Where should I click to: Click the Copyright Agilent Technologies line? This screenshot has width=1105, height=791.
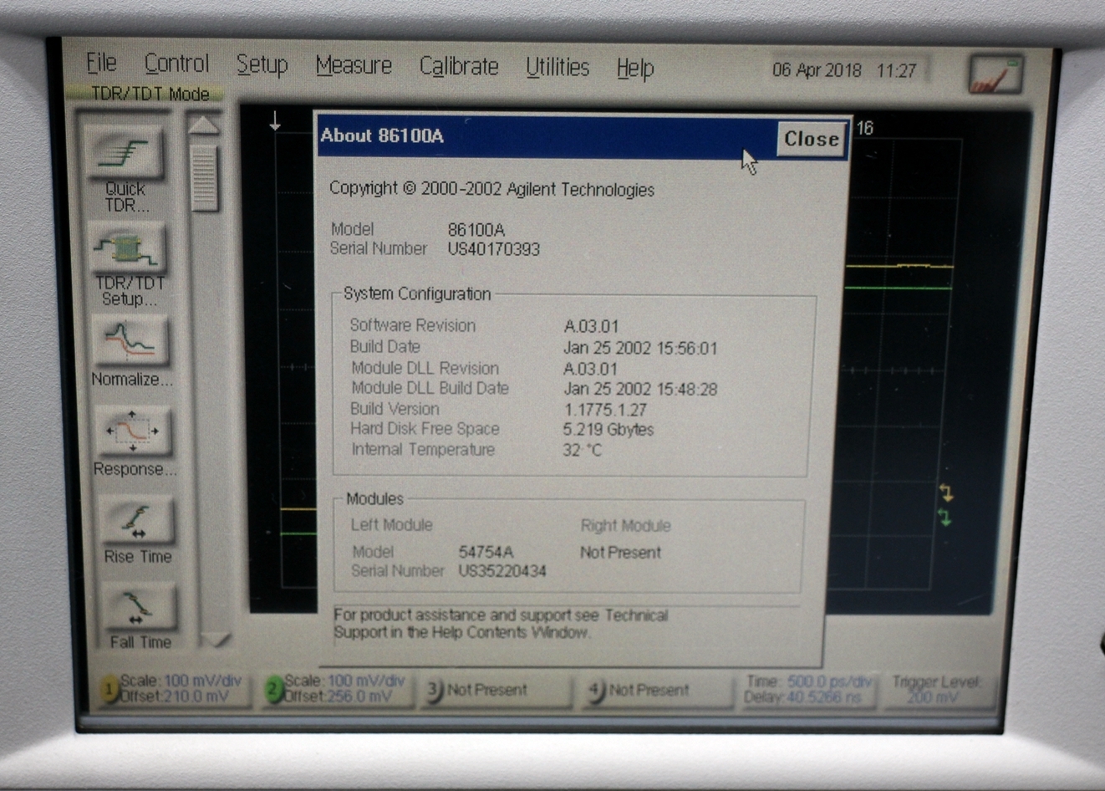491,189
